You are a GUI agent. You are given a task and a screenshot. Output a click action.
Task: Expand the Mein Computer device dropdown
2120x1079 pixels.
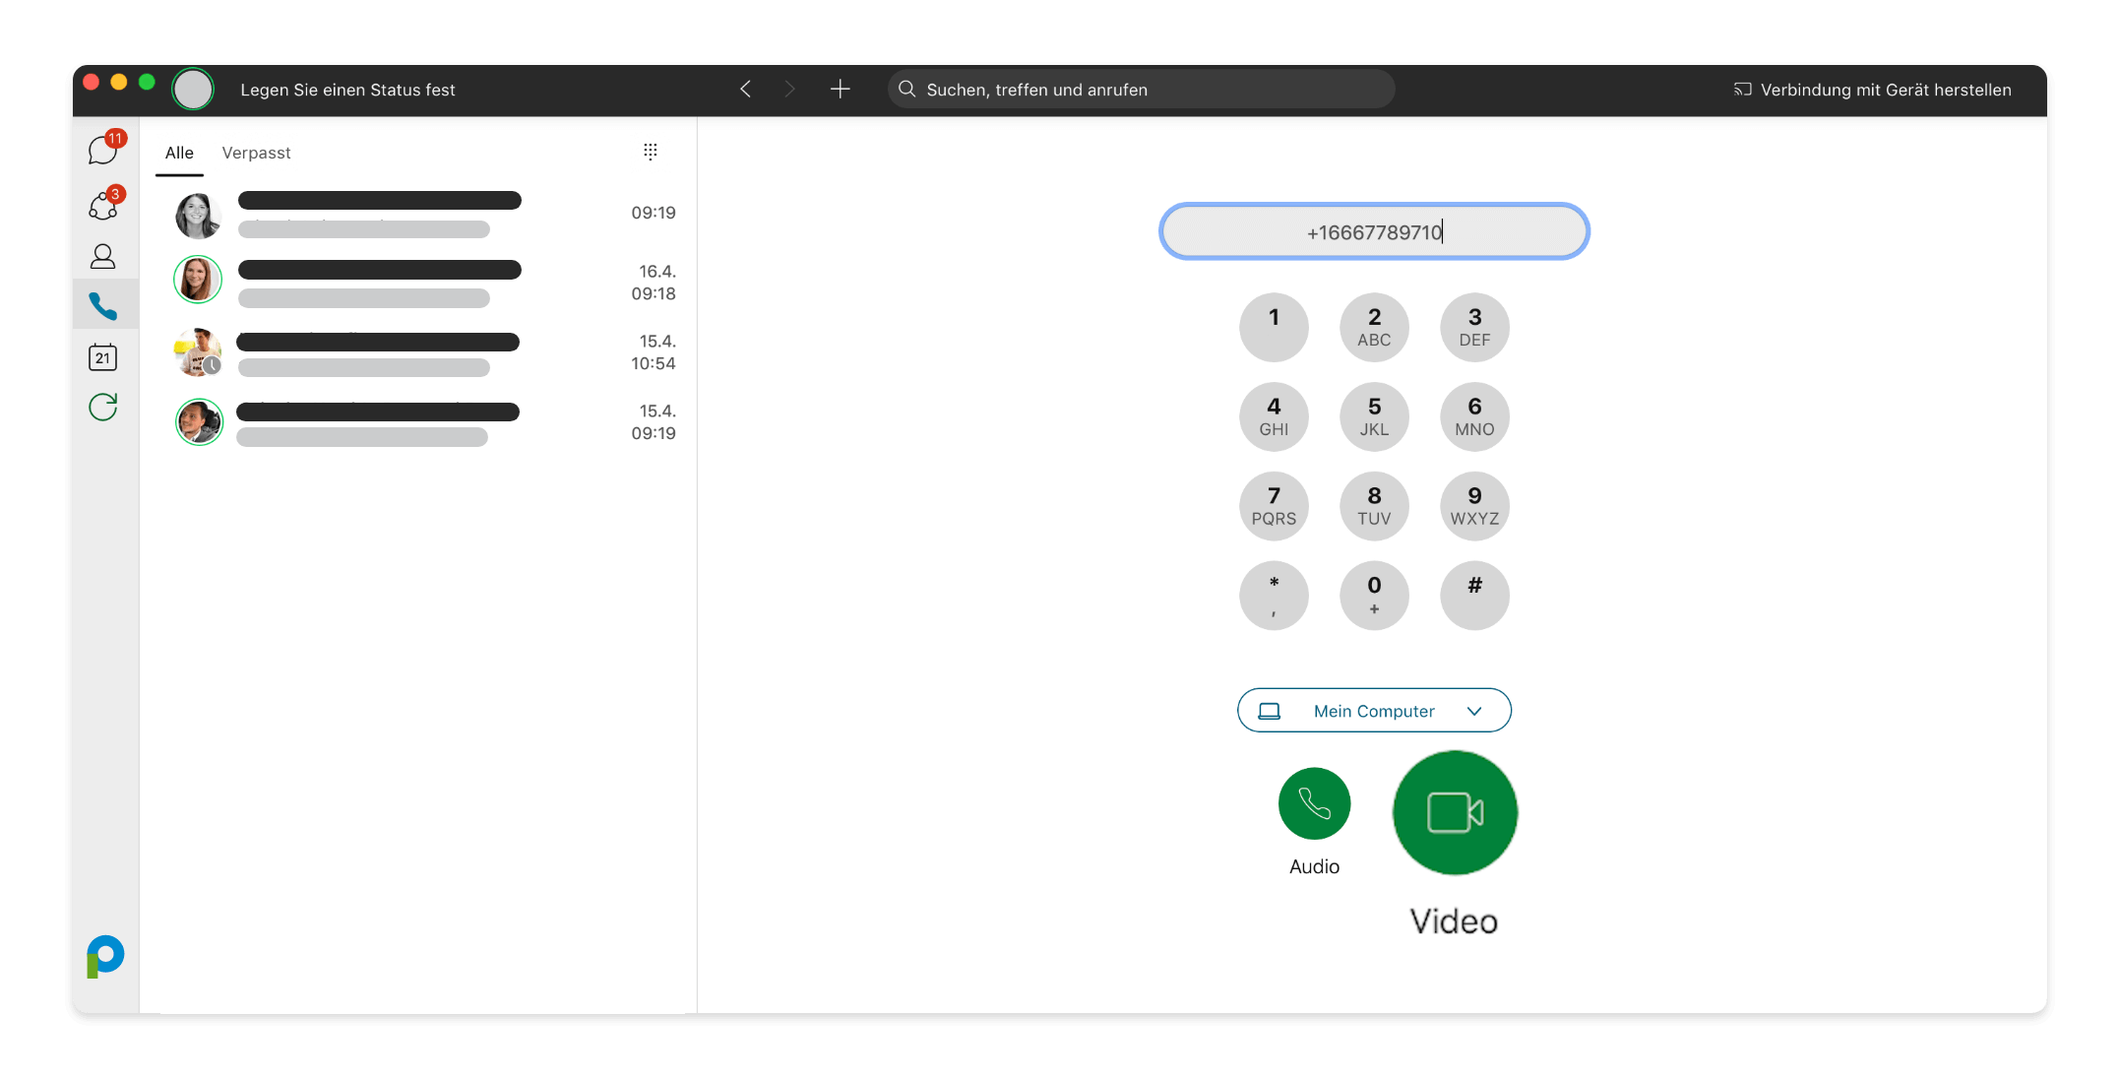click(x=1374, y=711)
